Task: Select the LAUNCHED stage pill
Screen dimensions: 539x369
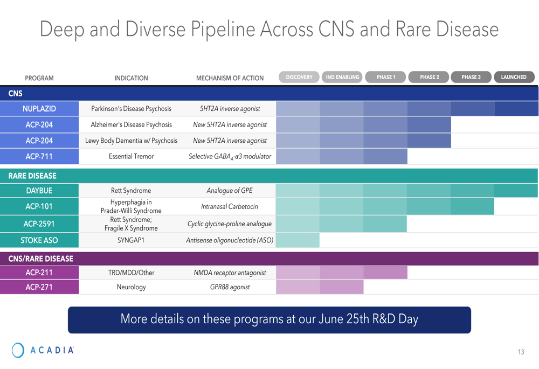Action: [x=514, y=77]
